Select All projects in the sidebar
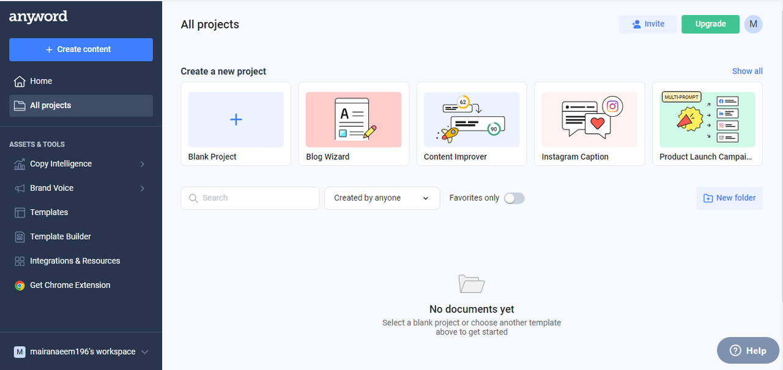The width and height of the screenshot is (783, 370). [x=81, y=105]
